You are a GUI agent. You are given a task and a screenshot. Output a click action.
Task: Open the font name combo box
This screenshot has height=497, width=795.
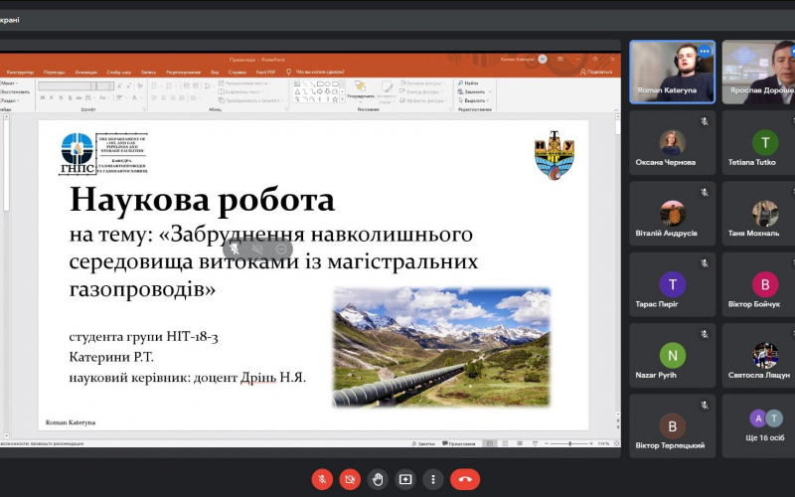click(x=67, y=86)
